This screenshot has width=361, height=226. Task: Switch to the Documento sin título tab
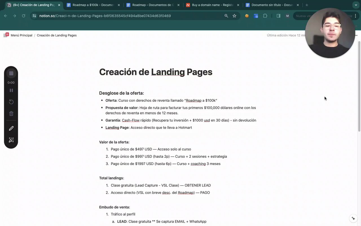tap(272, 5)
